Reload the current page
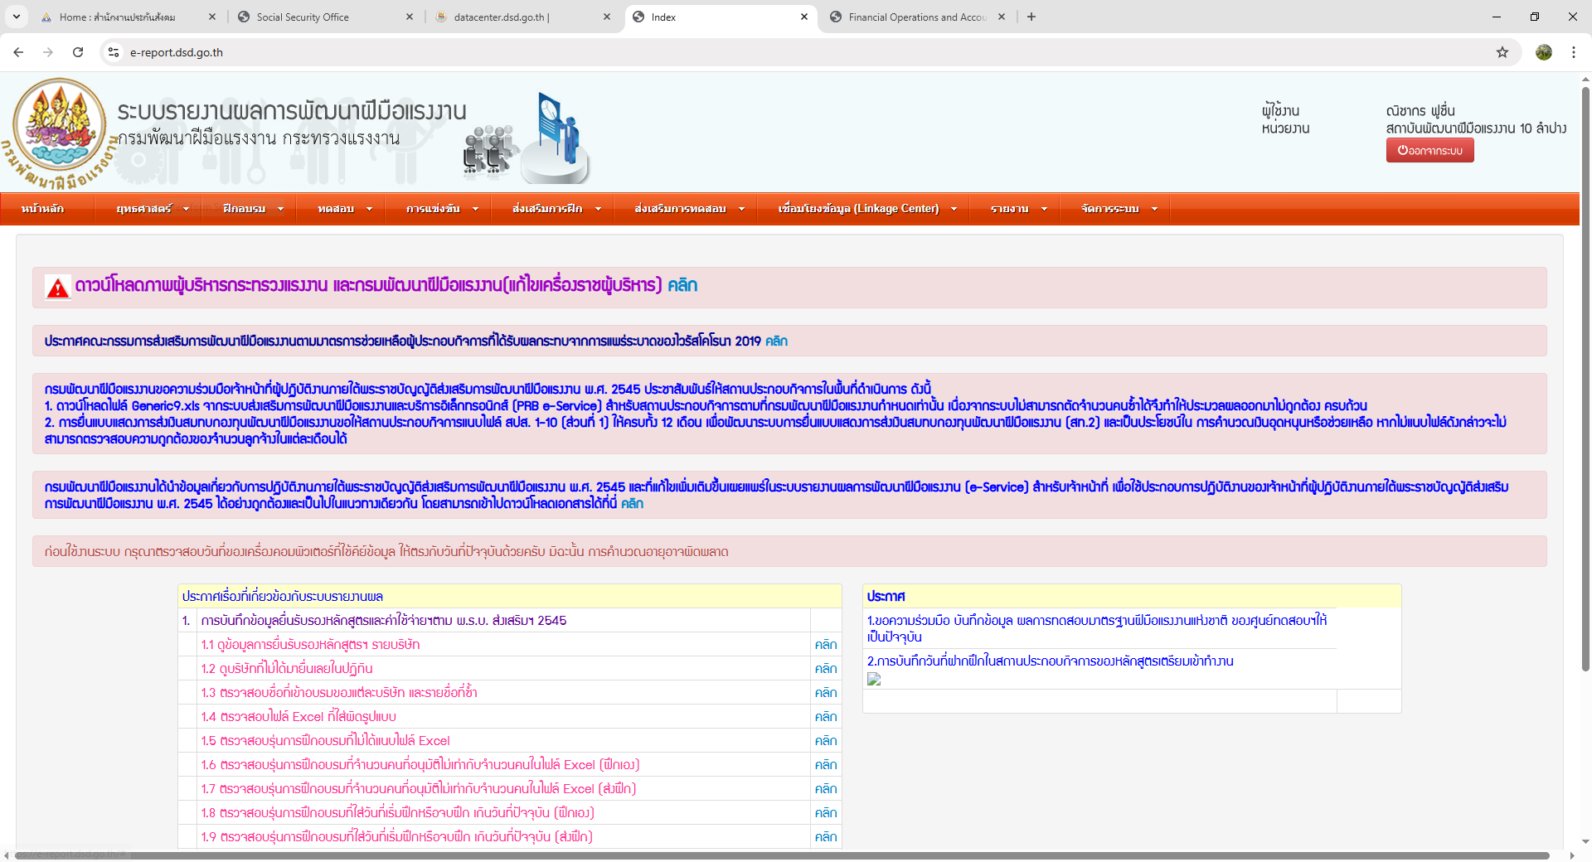This screenshot has height=862, width=1592. click(78, 52)
